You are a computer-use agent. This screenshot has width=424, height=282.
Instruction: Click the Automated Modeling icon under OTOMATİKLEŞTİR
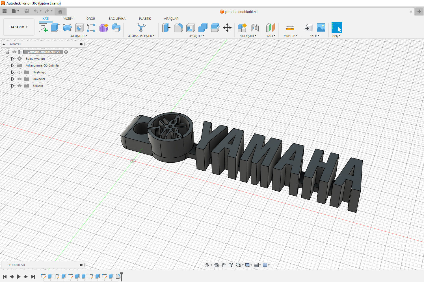tap(141, 28)
